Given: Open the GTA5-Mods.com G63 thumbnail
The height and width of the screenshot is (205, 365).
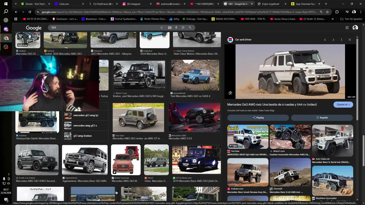Looking at the screenshot, I should [x=196, y=160].
